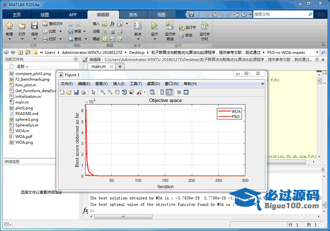Image resolution: width=330 pixels, height=231 pixels.
Task: Click the PSO legend entry
Action: [229, 117]
